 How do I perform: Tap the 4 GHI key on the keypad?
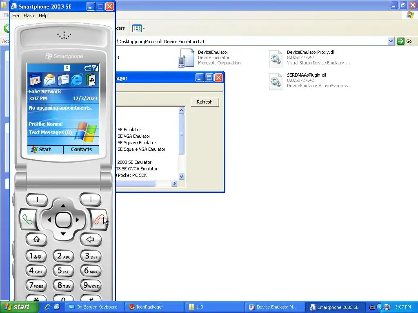tap(36, 271)
